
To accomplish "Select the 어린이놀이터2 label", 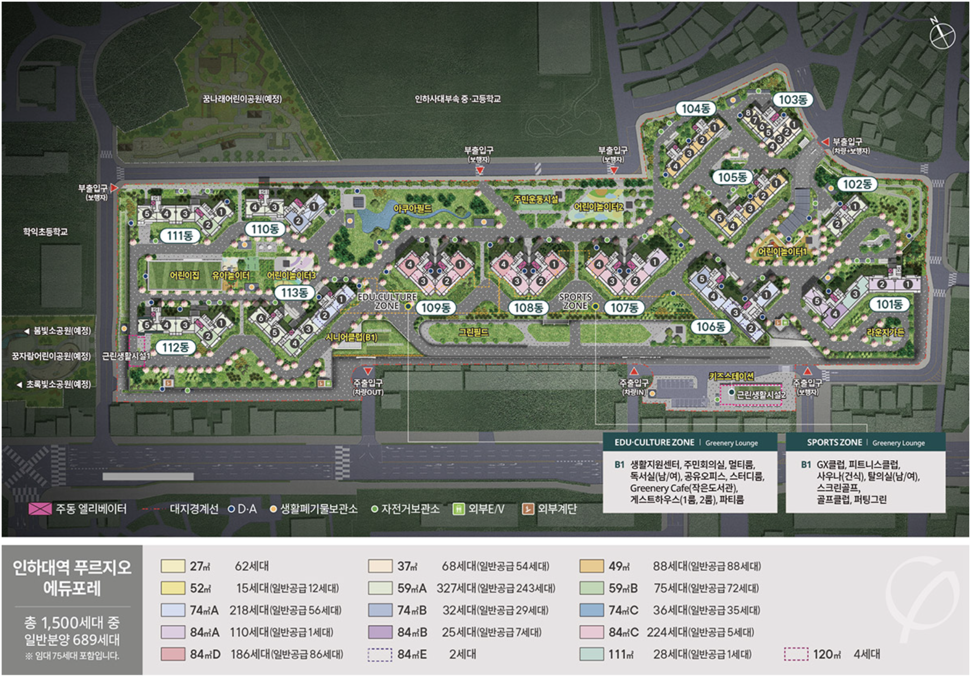I will pyautogui.click(x=598, y=207).
